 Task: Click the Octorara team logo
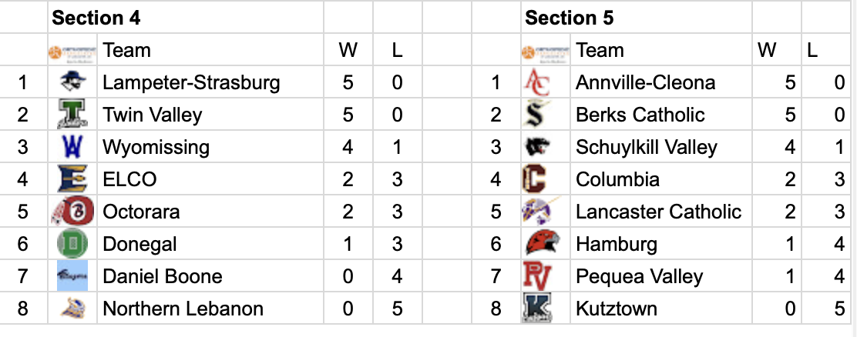coord(72,212)
